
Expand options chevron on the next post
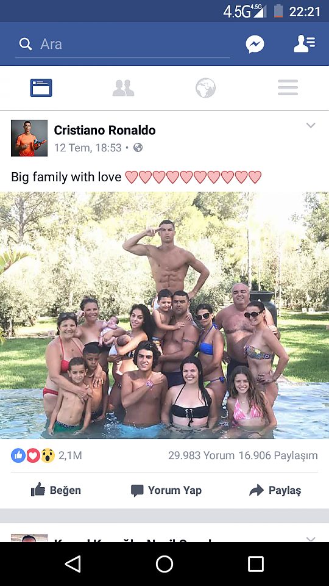coord(311,538)
